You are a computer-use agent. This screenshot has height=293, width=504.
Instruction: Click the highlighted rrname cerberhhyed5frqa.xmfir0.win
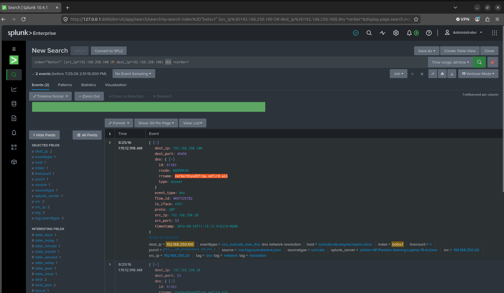[201, 176]
